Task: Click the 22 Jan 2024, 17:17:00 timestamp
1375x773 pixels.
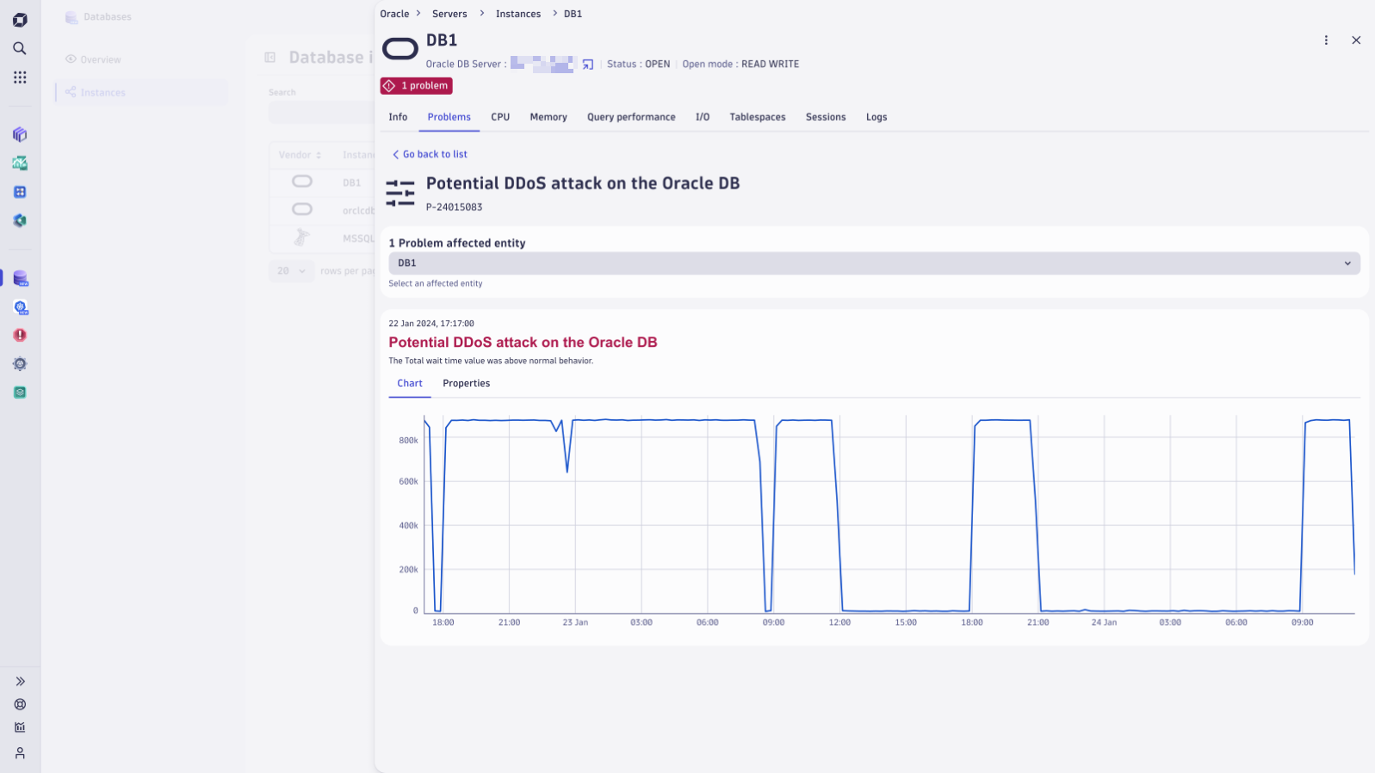Action: coord(430,324)
